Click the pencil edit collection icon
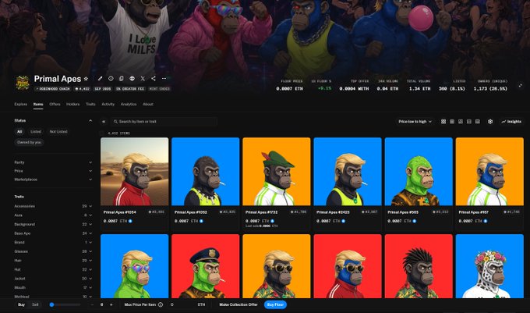The width and height of the screenshot is (530, 313). pyautogui.click(x=100, y=79)
